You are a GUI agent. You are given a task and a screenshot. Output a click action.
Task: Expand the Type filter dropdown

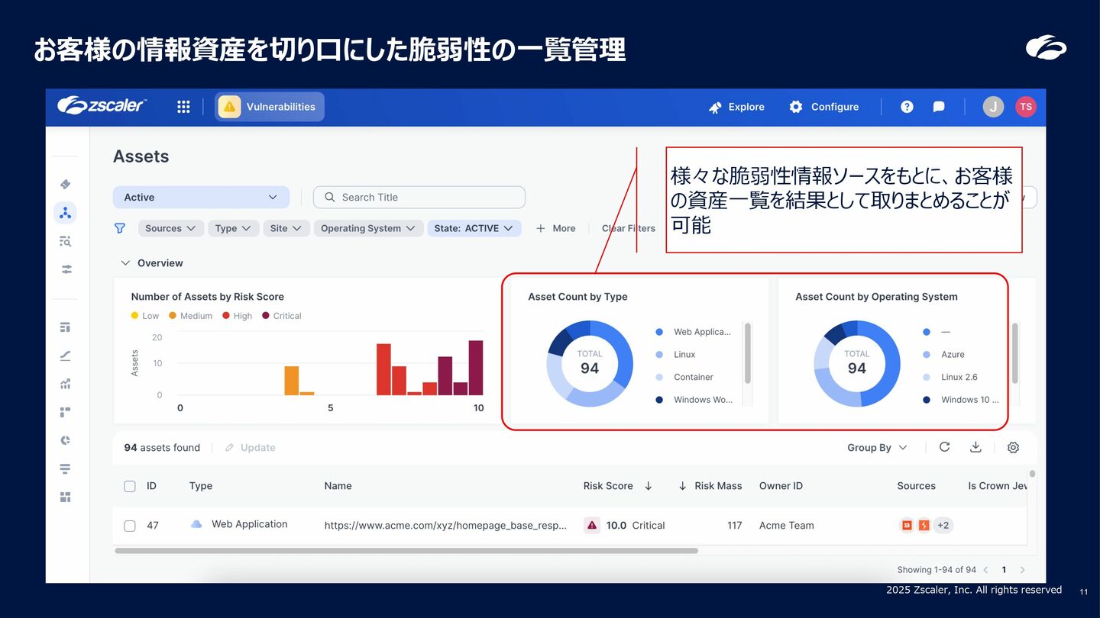233,228
